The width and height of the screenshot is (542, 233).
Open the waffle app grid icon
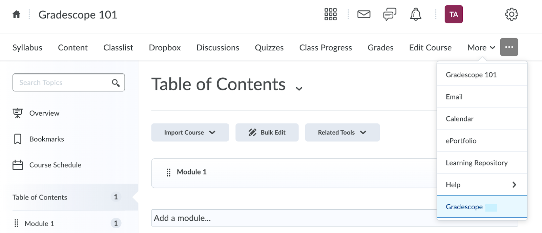330,14
